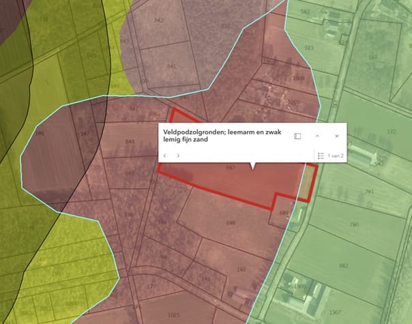The width and height of the screenshot is (412, 324).
Task: Click parcel 882 on the map
Action: coord(344,265)
